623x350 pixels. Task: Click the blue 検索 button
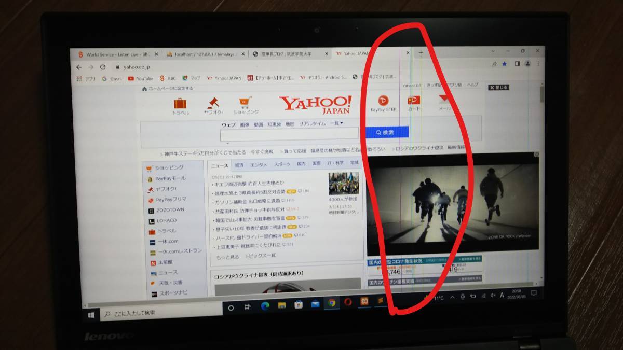(x=387, y=133)
